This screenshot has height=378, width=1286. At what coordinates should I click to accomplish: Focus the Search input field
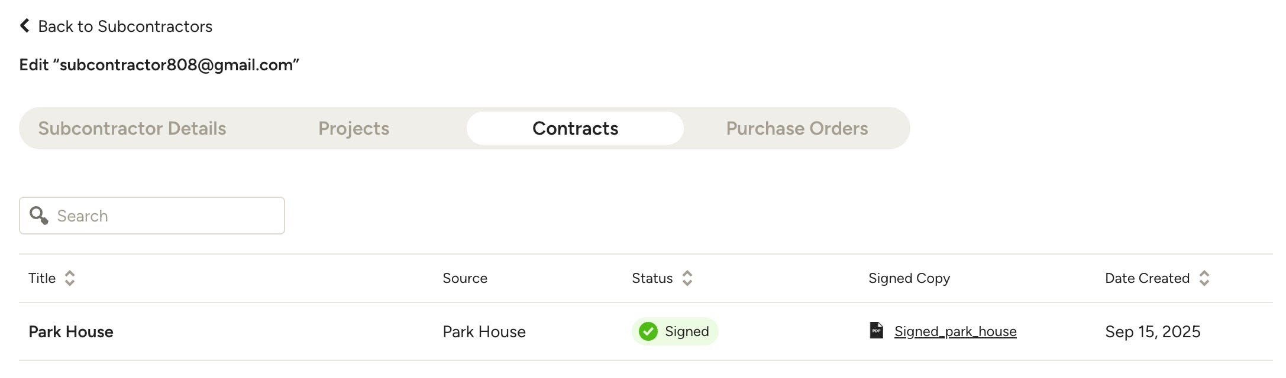(x=166, y=216)
